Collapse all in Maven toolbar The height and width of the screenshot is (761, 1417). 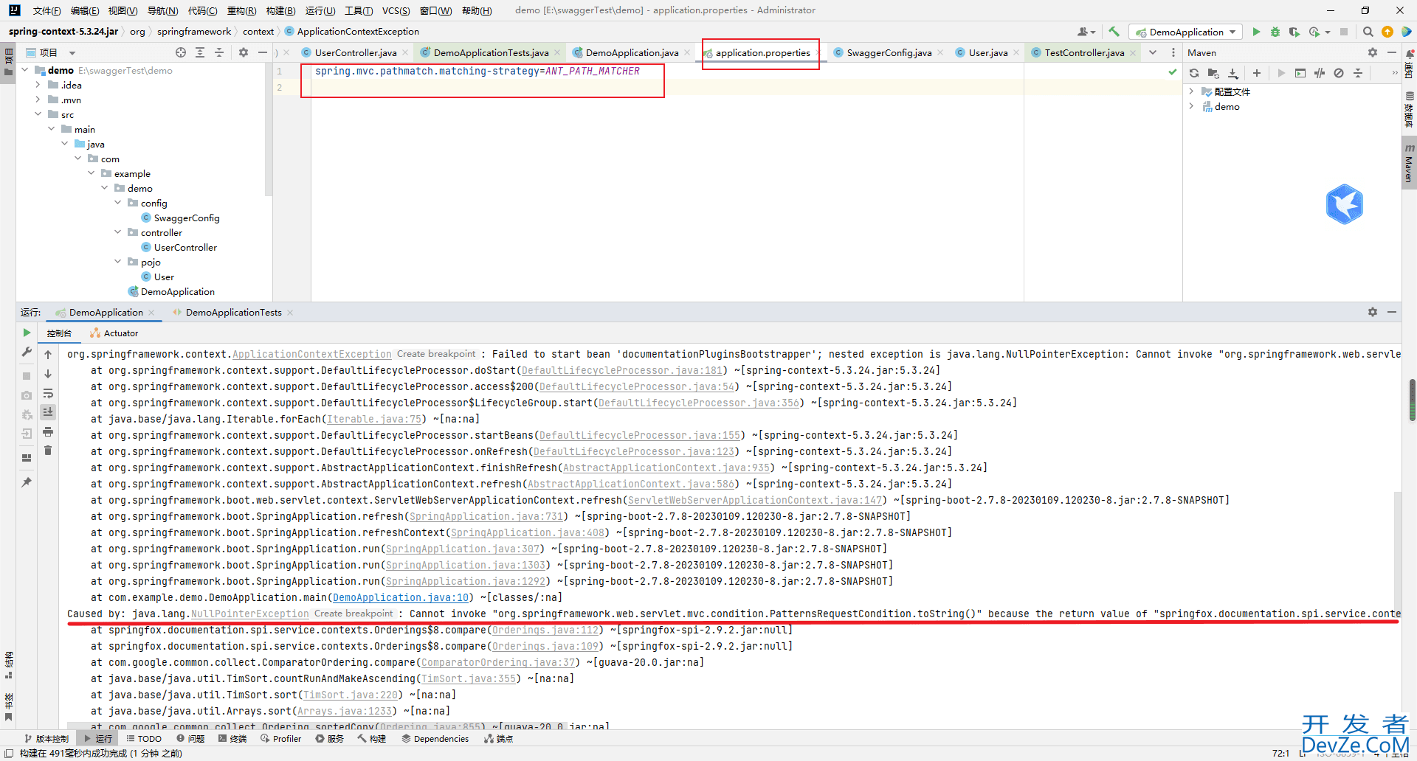coord(1358,73)
